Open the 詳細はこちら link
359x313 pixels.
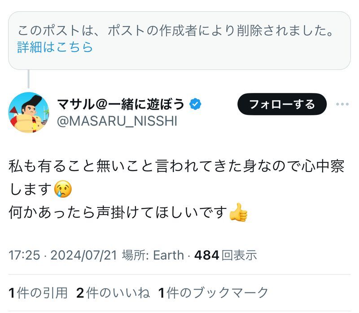click(55, 47)
